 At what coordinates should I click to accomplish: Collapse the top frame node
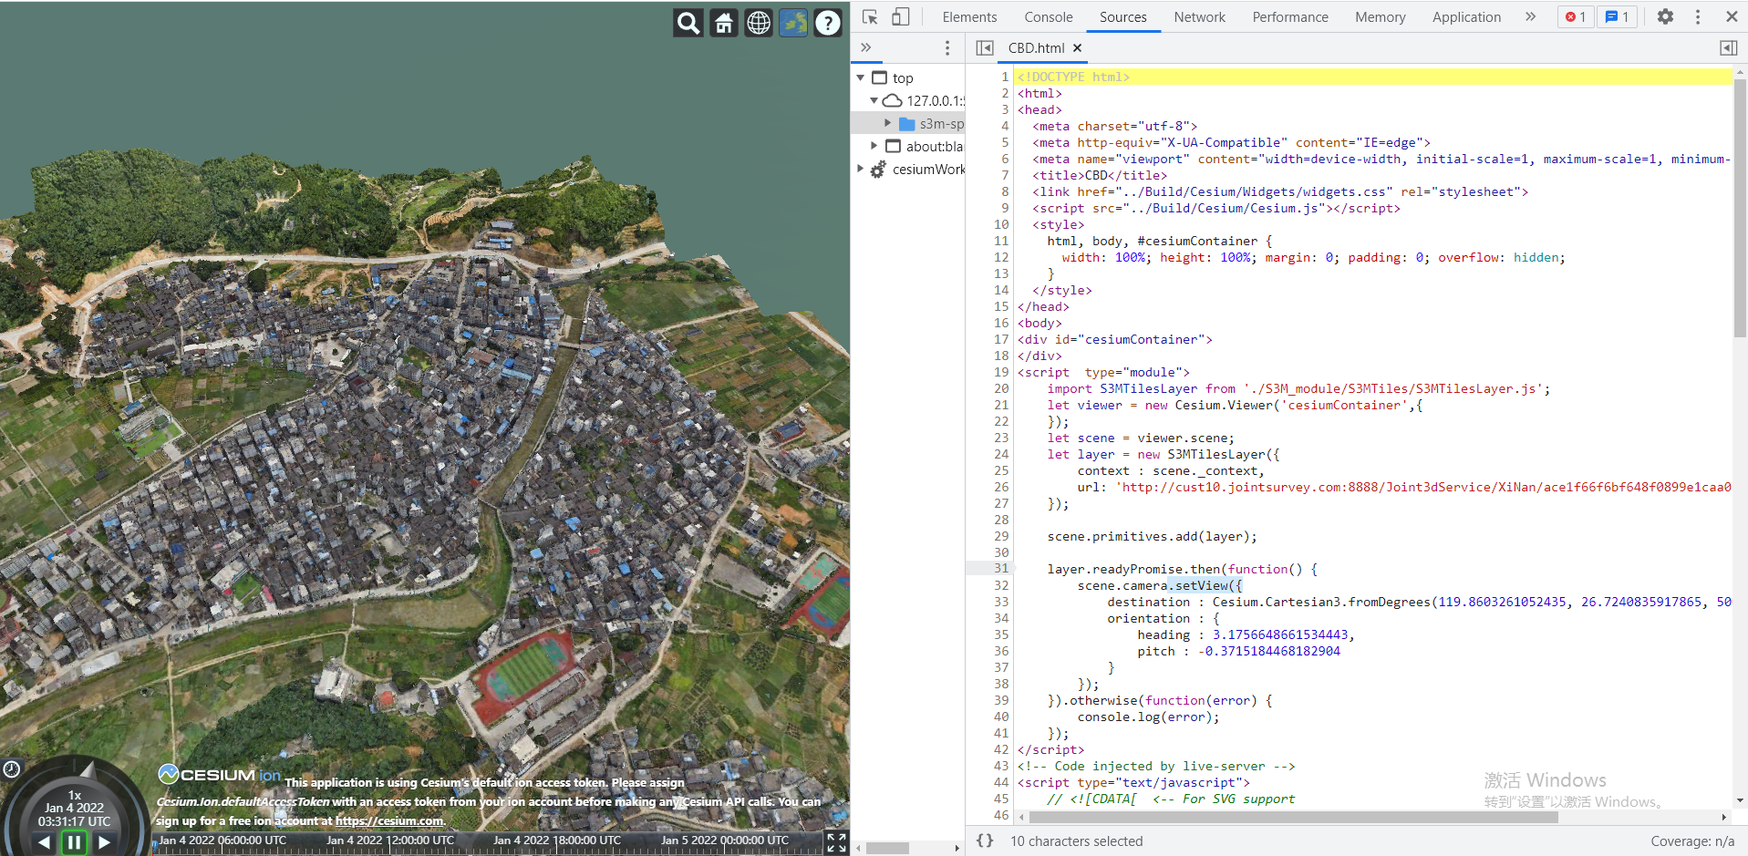pos(860,77)
